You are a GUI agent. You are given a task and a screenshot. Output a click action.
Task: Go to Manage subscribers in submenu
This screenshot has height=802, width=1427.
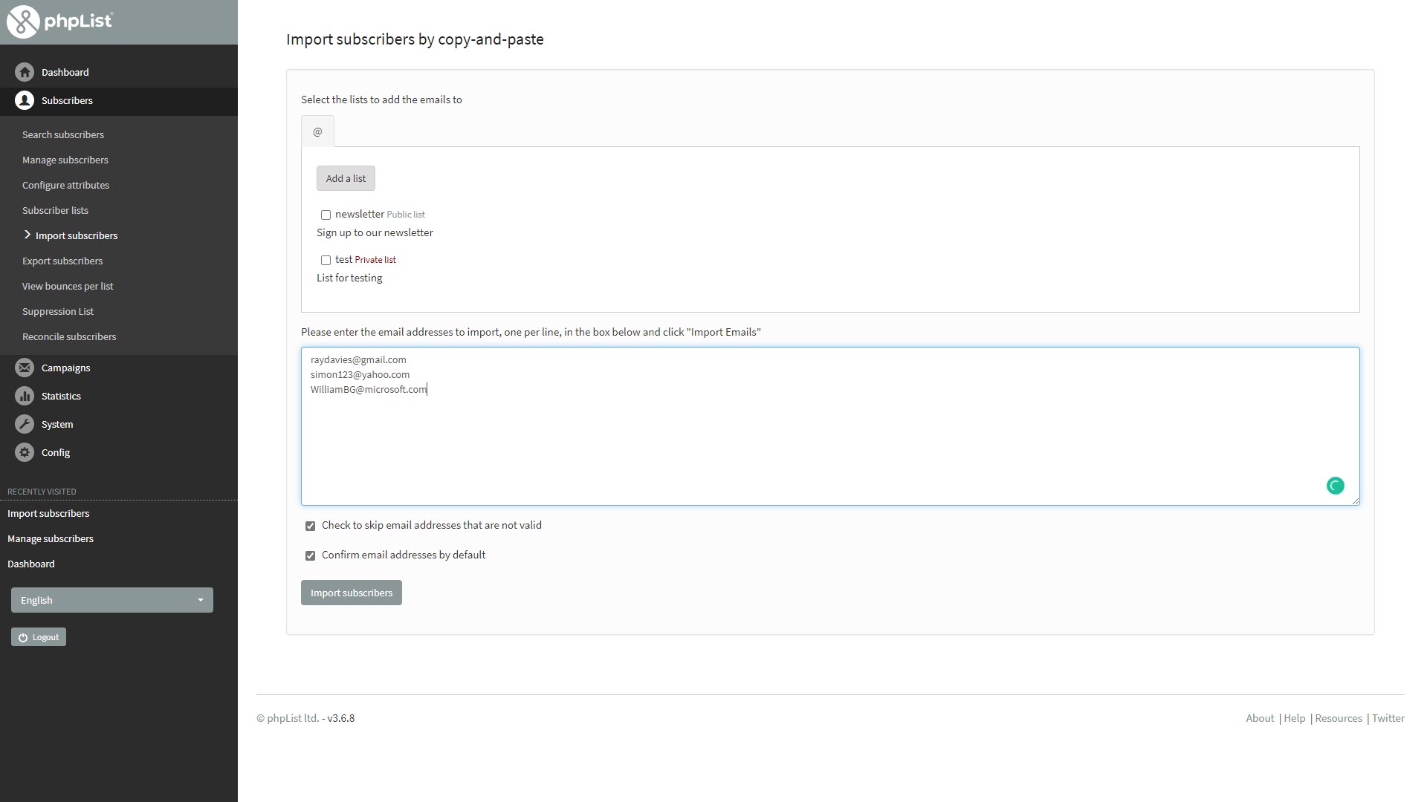click(65, 160)
